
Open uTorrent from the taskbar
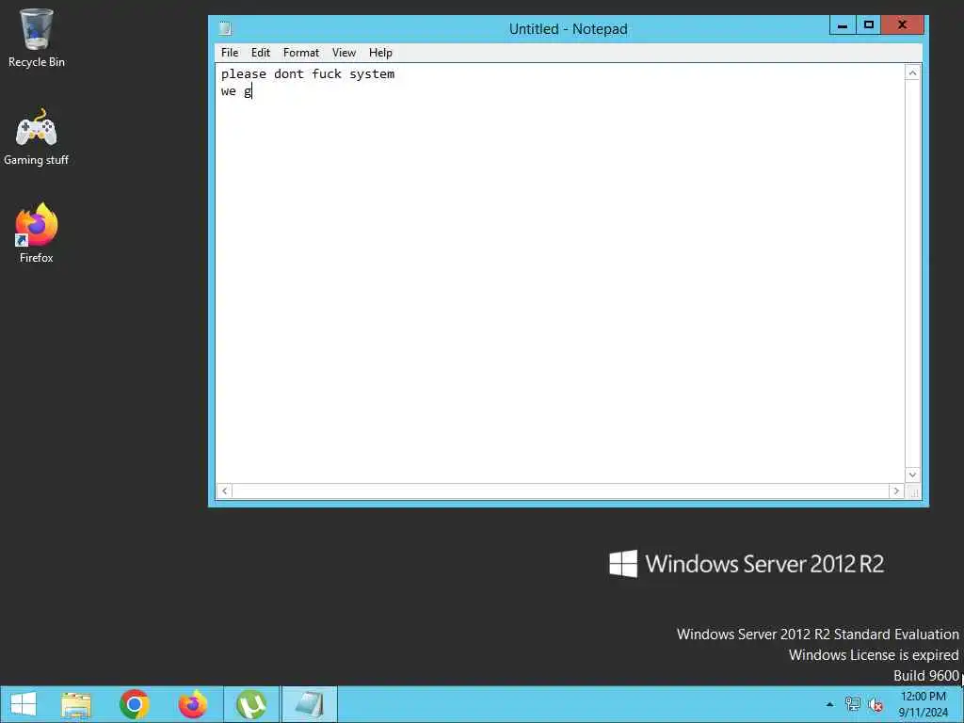[x=250, y=704]
